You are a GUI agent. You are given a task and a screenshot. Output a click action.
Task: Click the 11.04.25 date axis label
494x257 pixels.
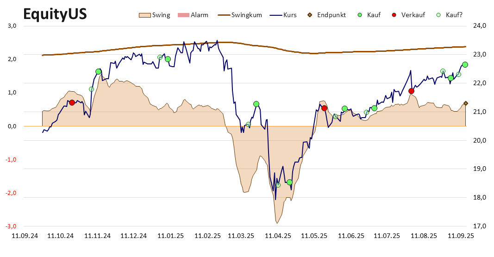[278, 236]
